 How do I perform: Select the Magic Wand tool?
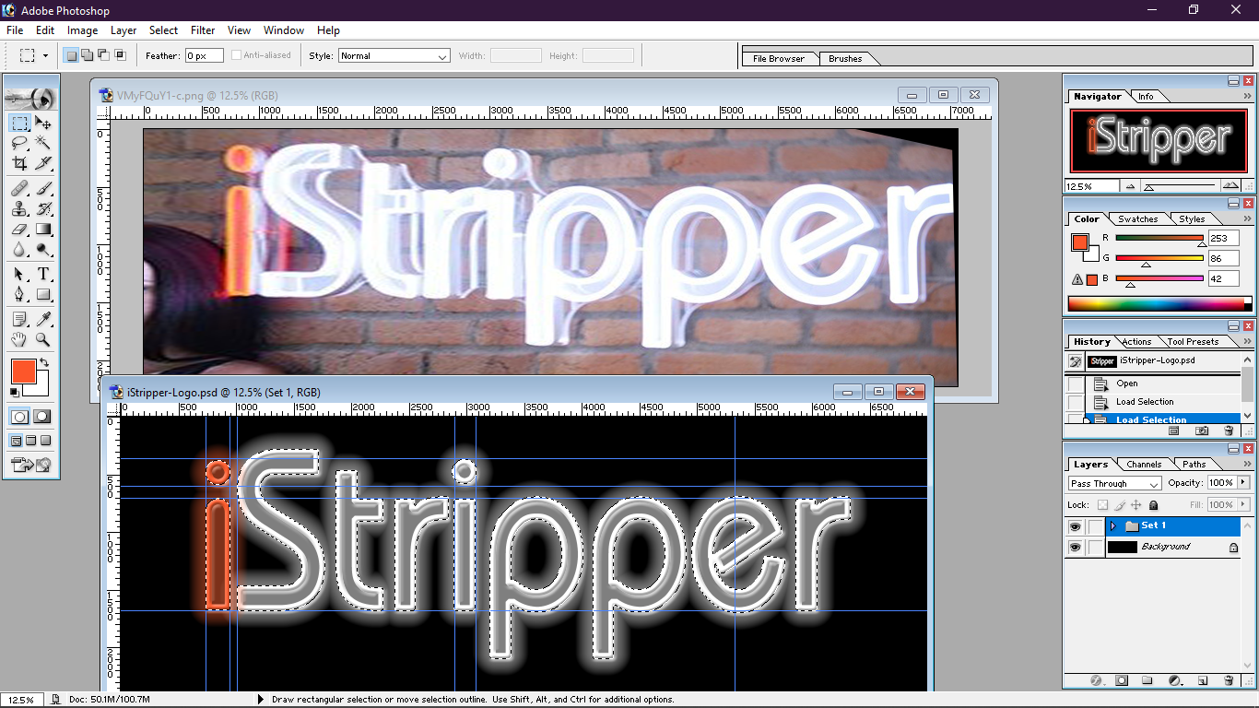click(x=43, y=143)
